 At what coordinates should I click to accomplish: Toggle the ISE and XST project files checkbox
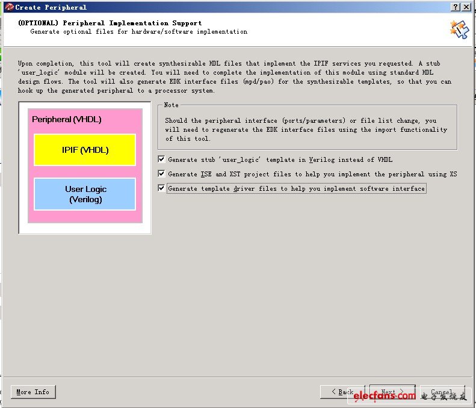161,174
